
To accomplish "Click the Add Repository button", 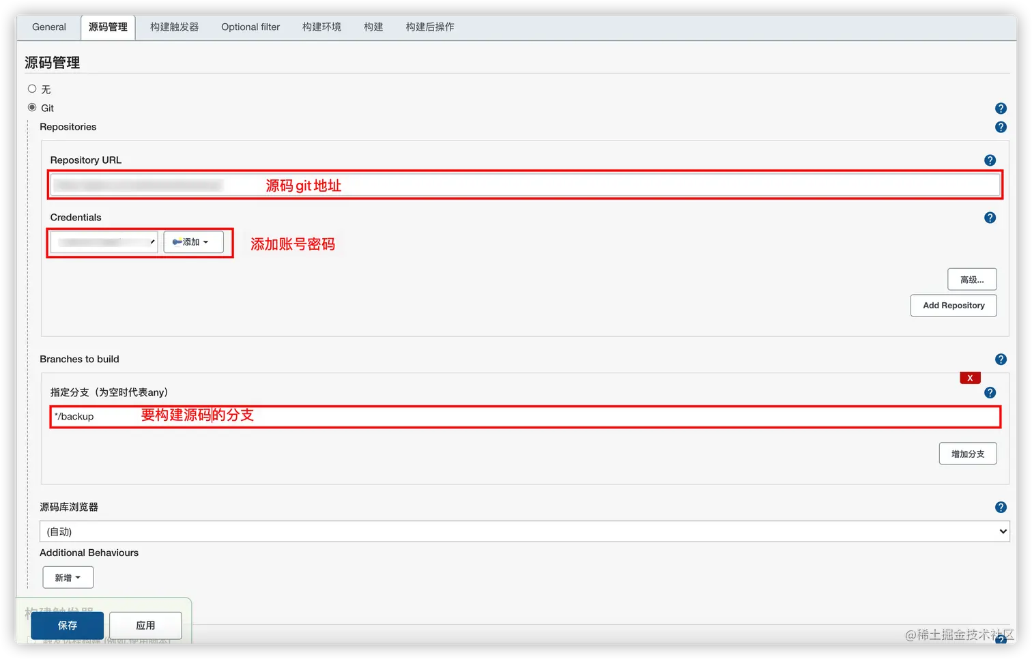I will pyautogui.click(x=954, y=306).
